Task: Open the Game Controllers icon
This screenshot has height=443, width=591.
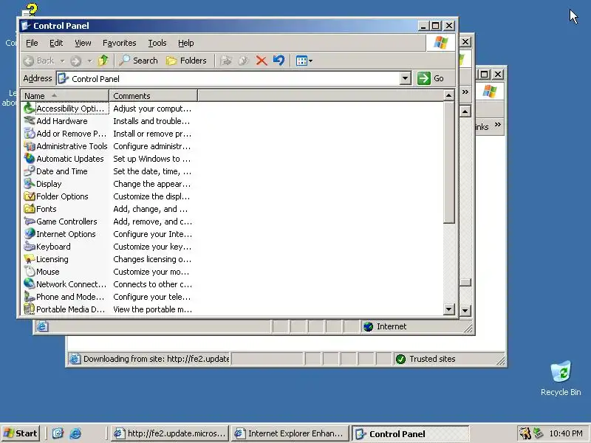Action: coord(29,221)
